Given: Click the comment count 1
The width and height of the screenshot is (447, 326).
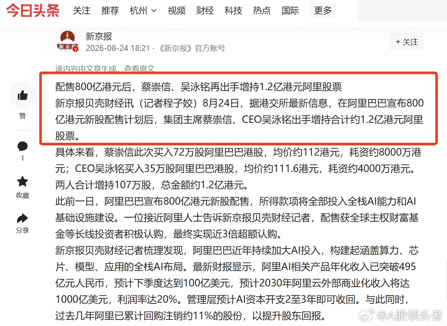Looking at the screenshot, I should [23, 158].
